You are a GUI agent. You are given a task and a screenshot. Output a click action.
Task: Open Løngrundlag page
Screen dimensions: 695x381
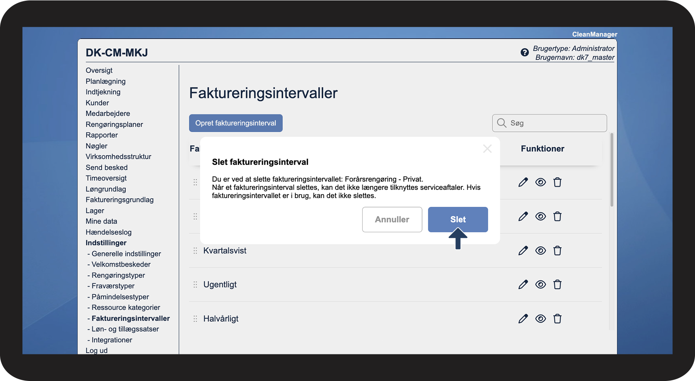pos(106,189)
